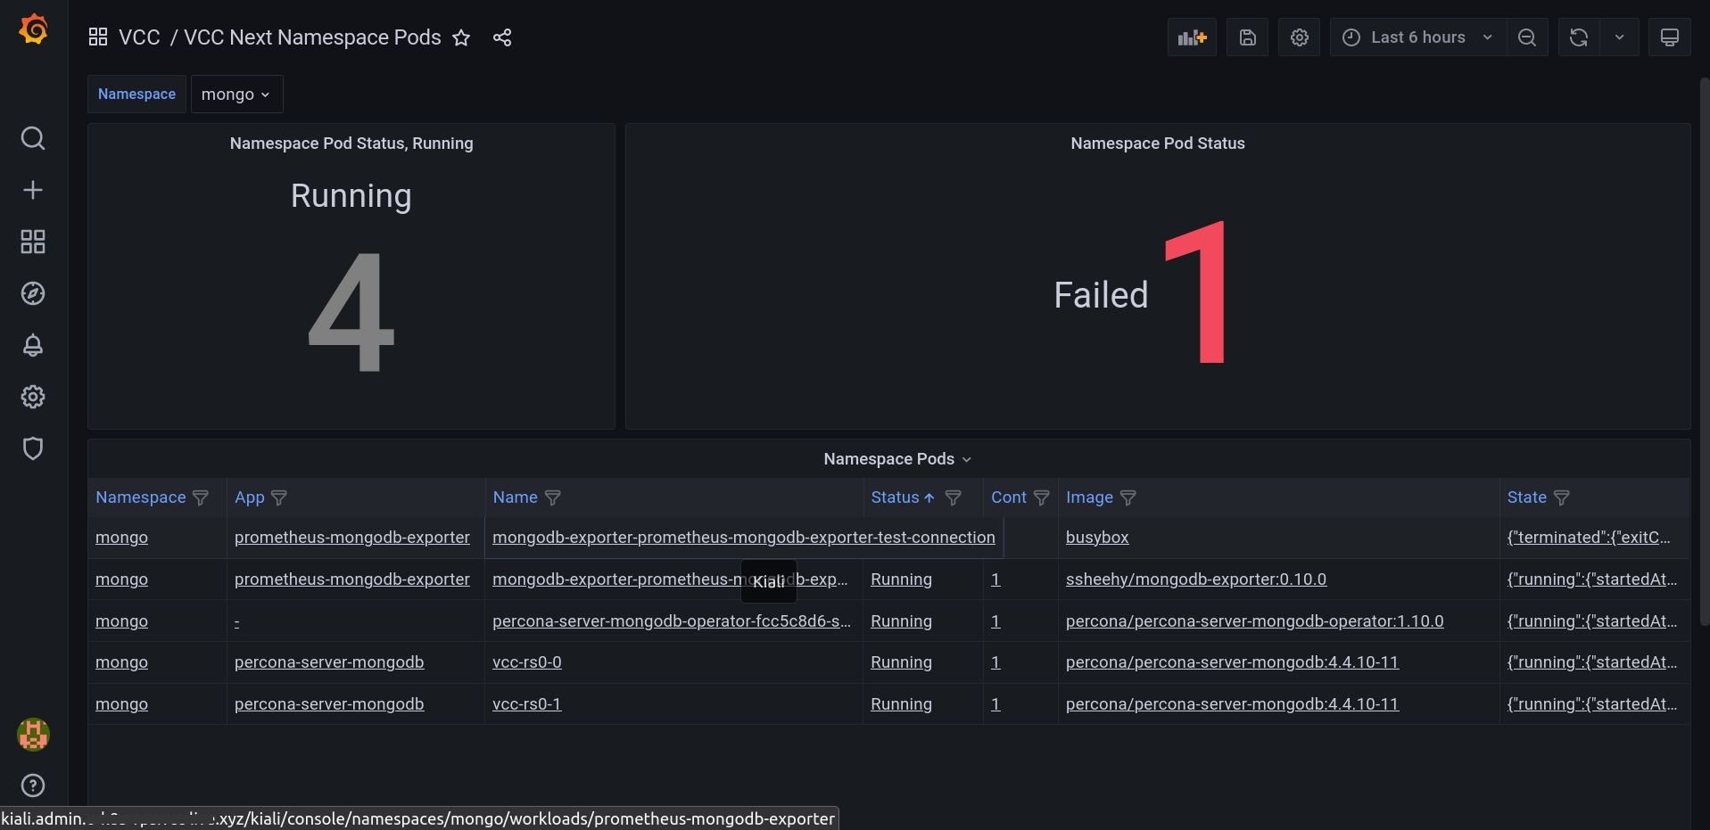Open the user profile avatar
Viewport: 1710px width, 830px height.
[x=33, y=735]
